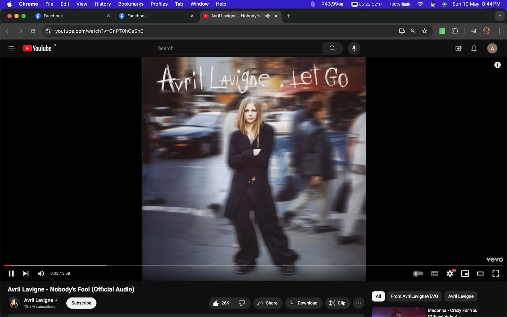Open the Profiles menu
This screenshot has height=317, width=507.
(159, 4)
